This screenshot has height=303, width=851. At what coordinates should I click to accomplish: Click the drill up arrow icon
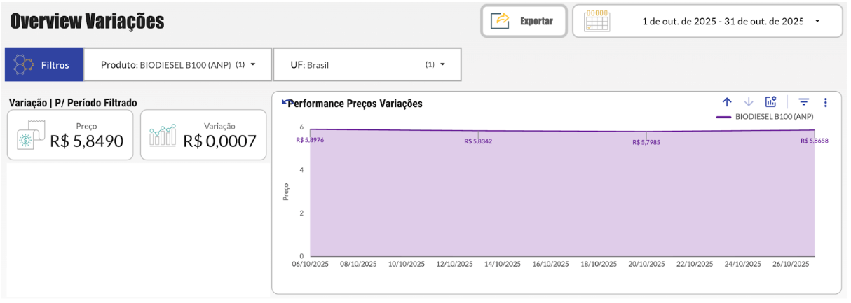tap(728, 103)
